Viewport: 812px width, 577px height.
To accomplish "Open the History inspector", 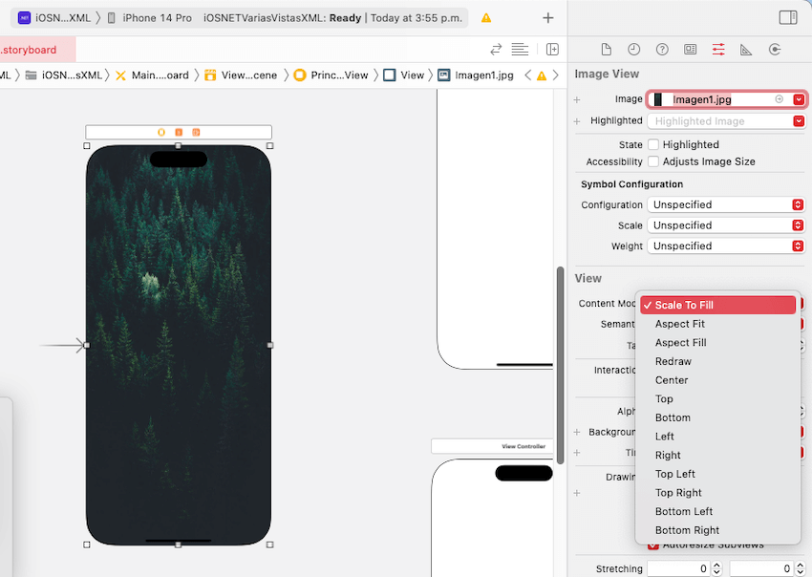I will (633, 49).
